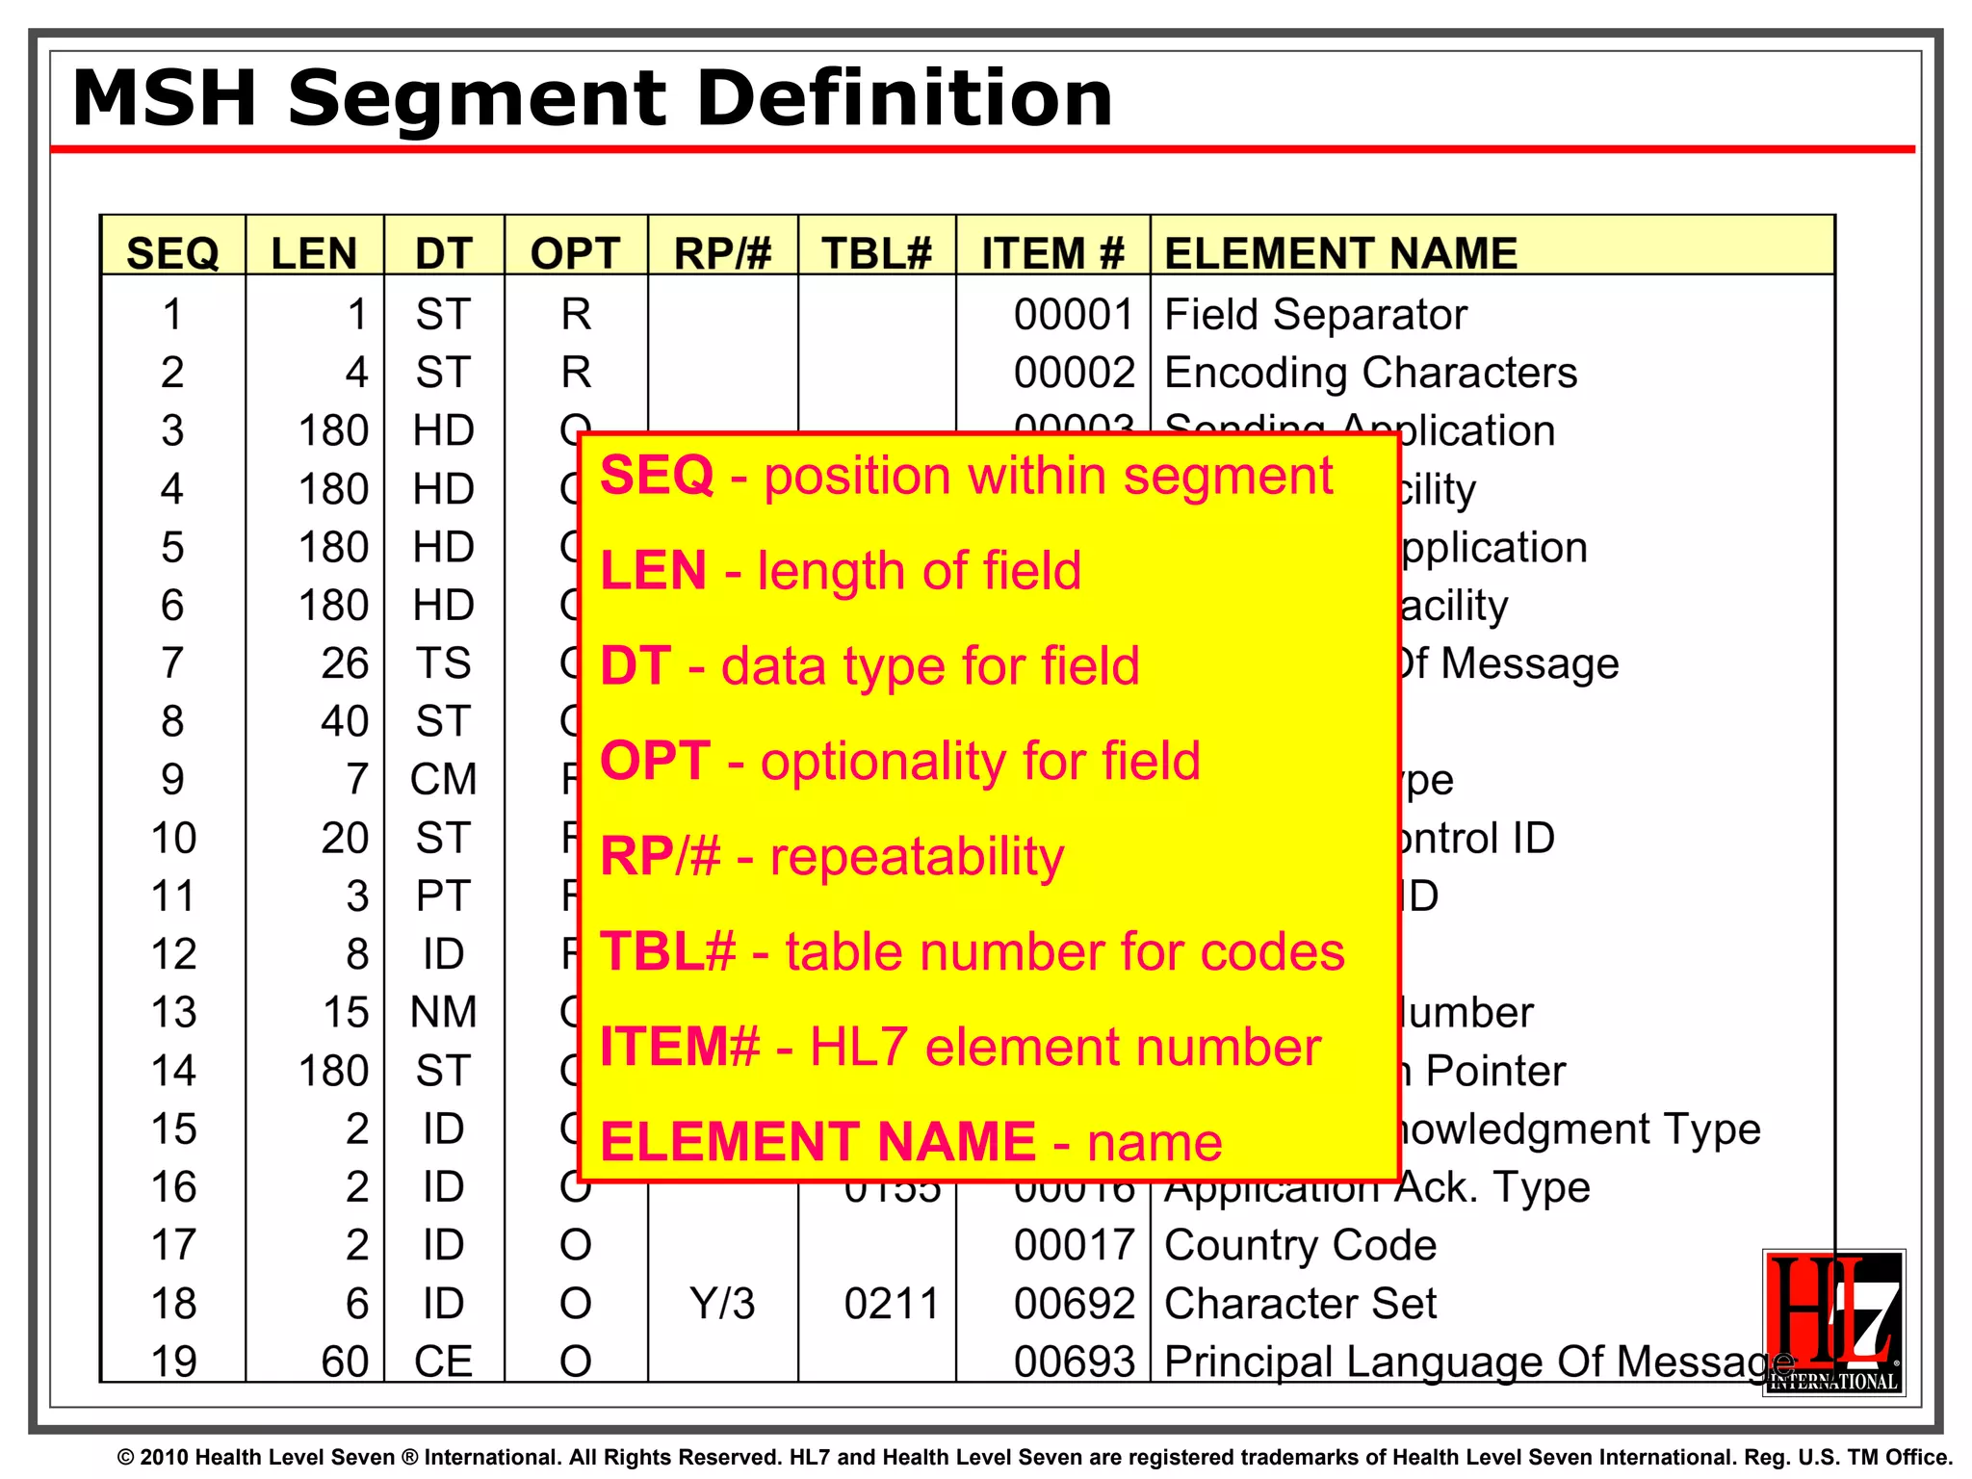This screenshot has width=1972, height=1479.
Task: Click the PT data type cell
Action: pyautogui.click(x=444, y=895)
